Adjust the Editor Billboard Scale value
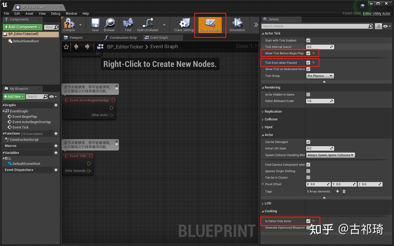 318,101
